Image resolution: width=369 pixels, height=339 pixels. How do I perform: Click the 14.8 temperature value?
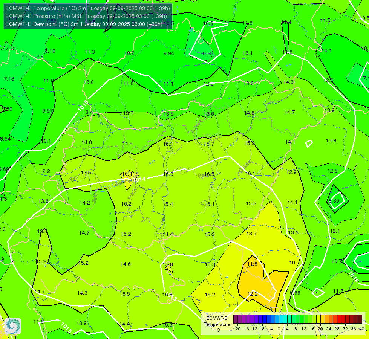[x=249, y=113]
